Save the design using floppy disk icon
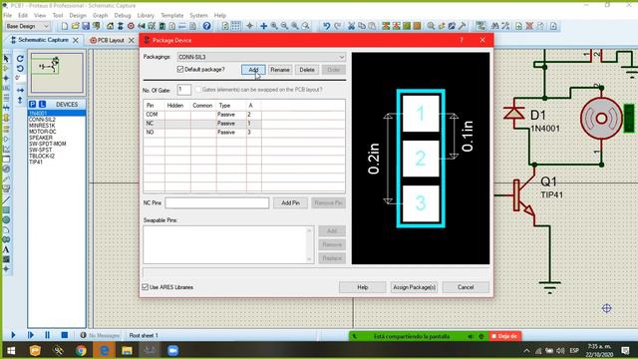This screenshot has width=638, height=359. 86,26
